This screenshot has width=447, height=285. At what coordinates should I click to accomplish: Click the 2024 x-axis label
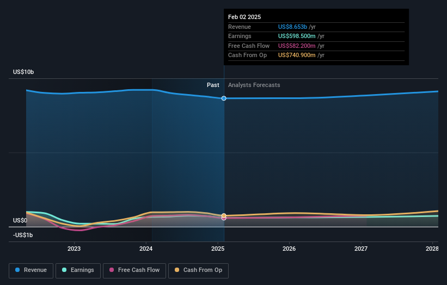click(x=146, y=249)
